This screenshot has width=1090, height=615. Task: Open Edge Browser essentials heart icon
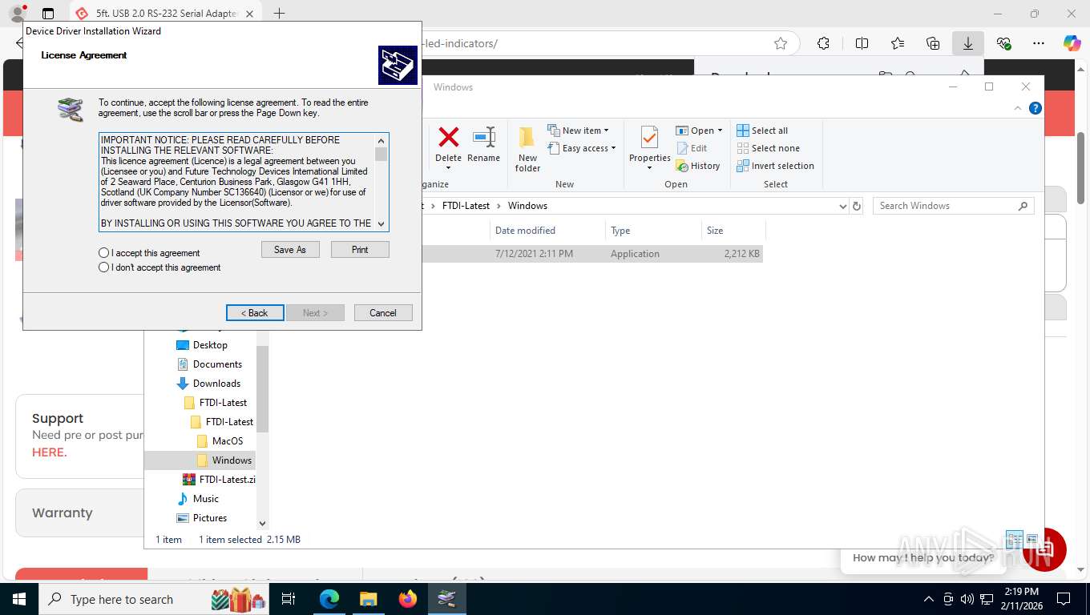pos(1003,43)
